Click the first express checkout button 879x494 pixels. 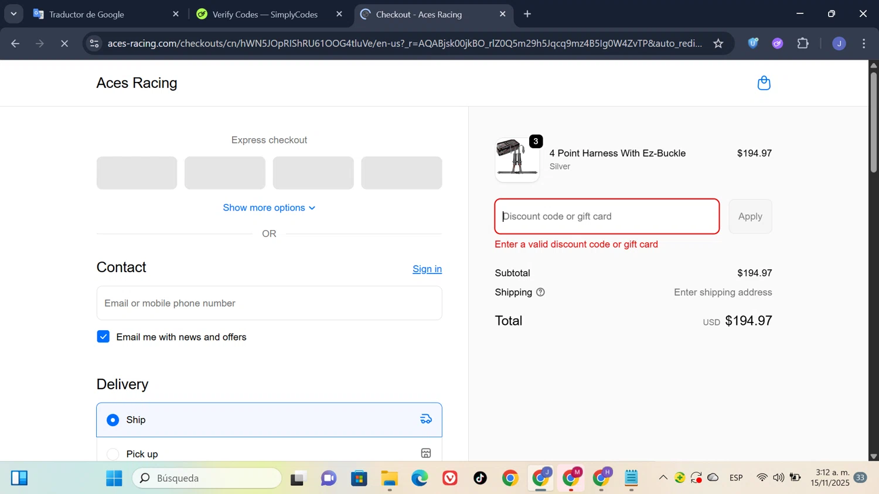(137, 173)
